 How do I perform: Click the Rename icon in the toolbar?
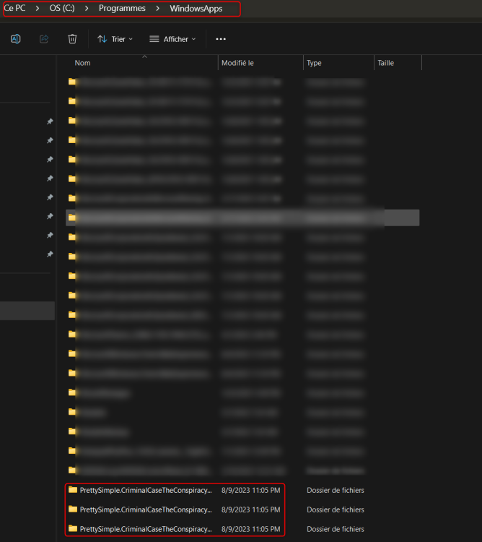(15, 39)
